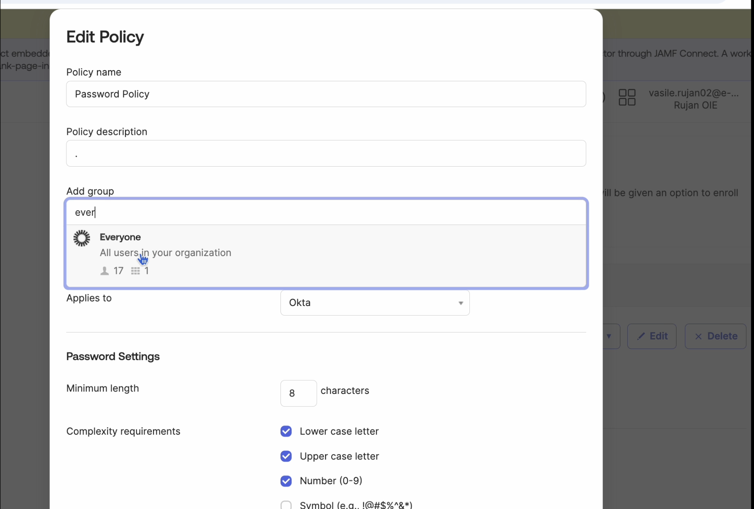Click the Edit button
The height and width of the screenshot is (509, 754).
[651, 336]
